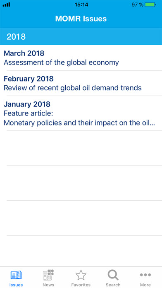162x288 pixels.
Task: Tap the green battery icon
Action: click(150, 5)
